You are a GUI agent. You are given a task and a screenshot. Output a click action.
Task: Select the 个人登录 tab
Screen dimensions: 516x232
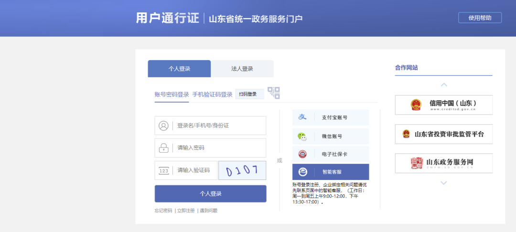coord(179,69)
